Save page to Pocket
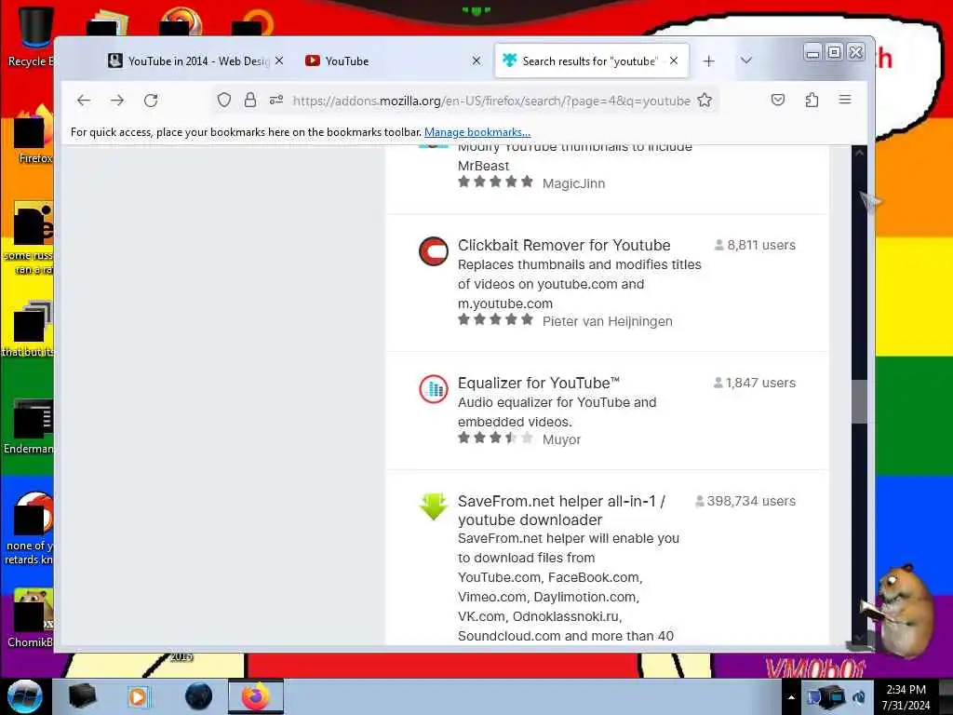This screenshot has width=953, height=715. click(777, 100)
